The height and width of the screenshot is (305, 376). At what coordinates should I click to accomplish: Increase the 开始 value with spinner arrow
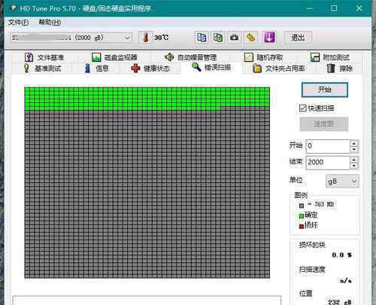(x=354, y=144)
